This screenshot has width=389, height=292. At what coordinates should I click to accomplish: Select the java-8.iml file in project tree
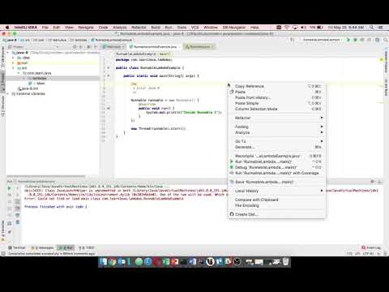(28, 88)
